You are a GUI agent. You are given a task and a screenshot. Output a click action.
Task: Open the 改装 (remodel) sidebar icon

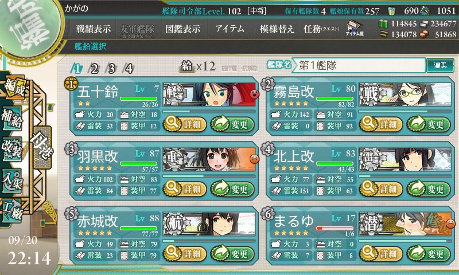coord(12,149)
